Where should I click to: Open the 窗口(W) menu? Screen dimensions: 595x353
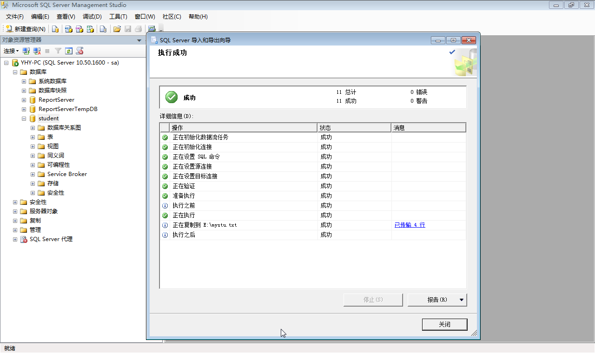(145, 17)
